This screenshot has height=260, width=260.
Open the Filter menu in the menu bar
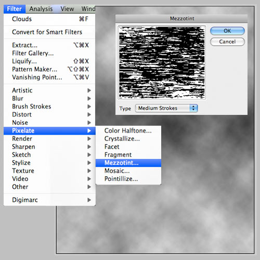(x=15, y=9)
